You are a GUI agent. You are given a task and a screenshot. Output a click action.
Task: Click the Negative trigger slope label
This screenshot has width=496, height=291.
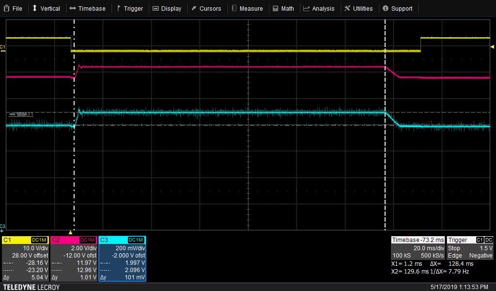click(481, 255)
